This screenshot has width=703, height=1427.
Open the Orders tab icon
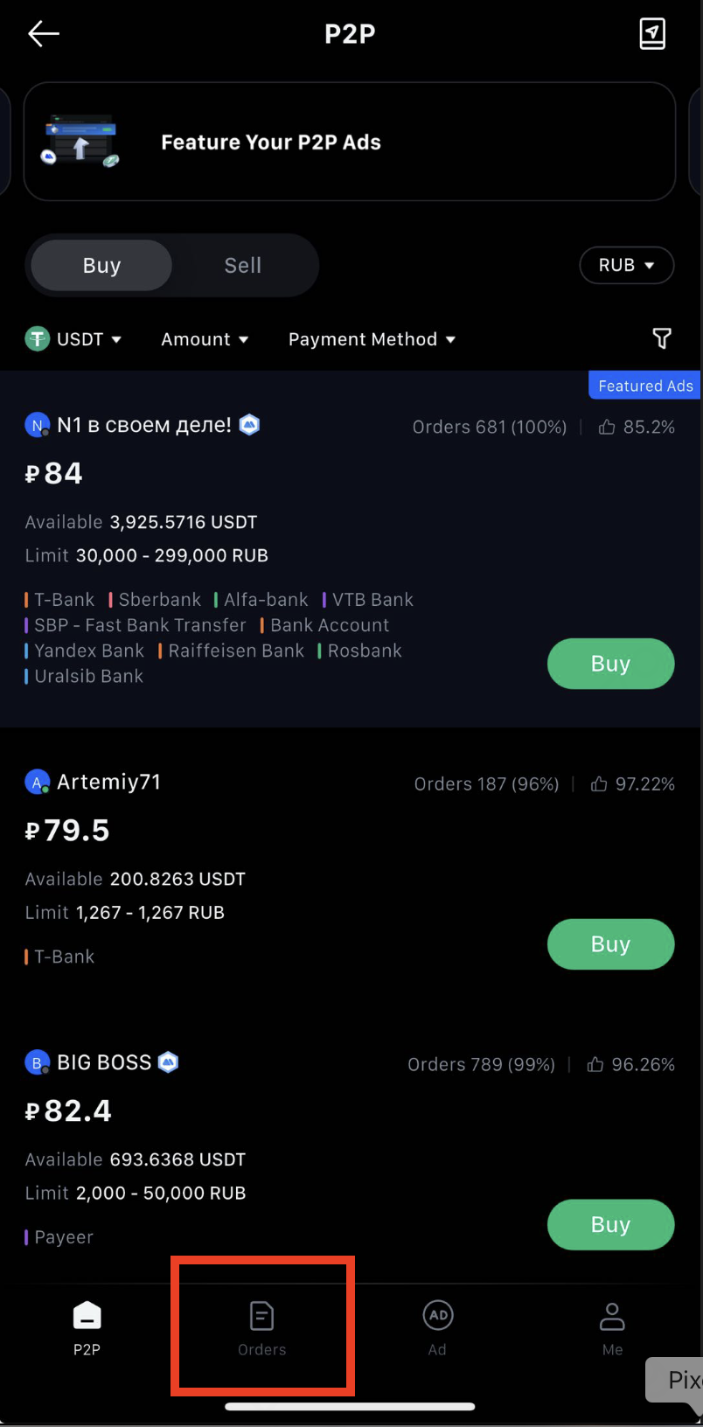[x=262, y=1316]
